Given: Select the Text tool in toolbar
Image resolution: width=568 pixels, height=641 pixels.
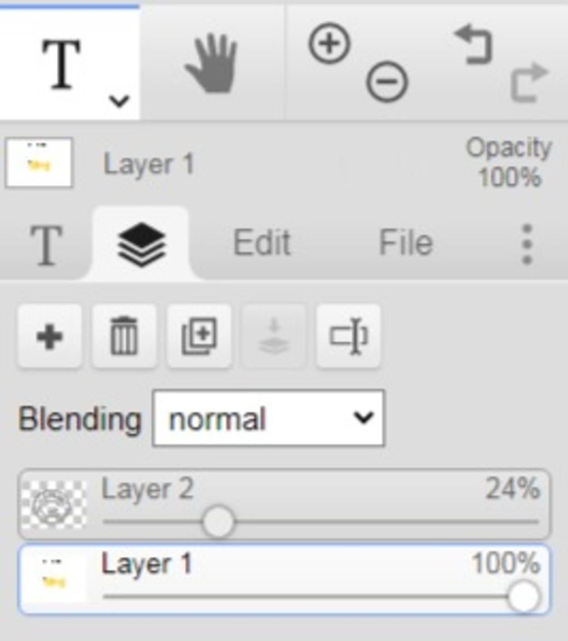Looking at the screenshot, I should [62, 63].
